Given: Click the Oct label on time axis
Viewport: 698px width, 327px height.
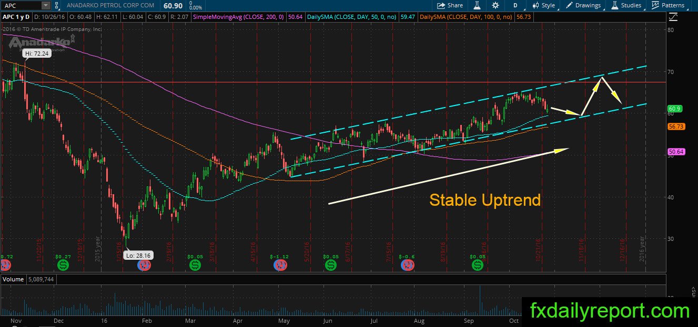Looking at the screenshot, I should pyautogui.click(x=514, y=320).
